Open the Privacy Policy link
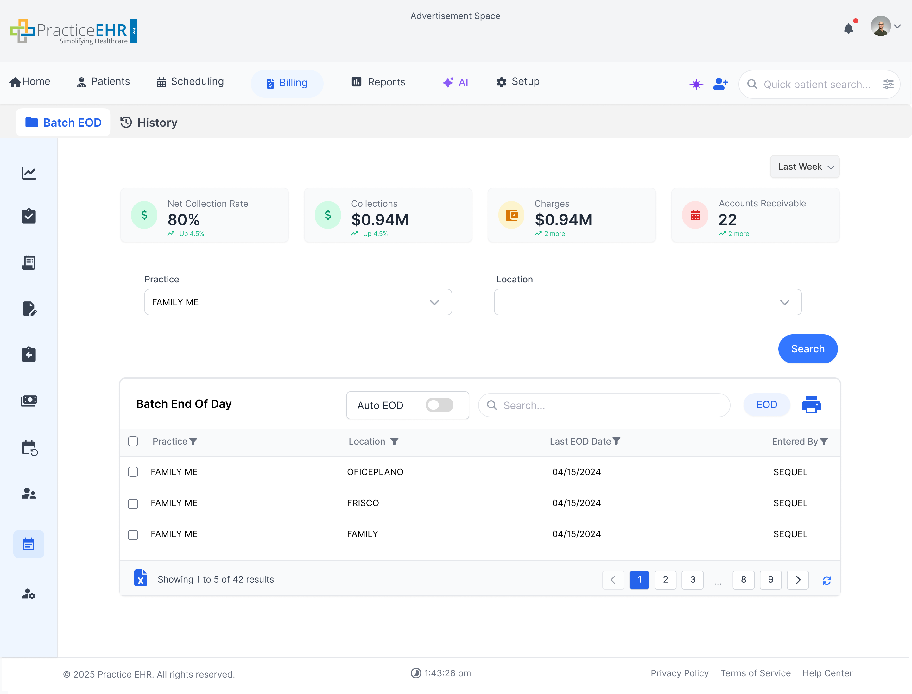The image size is (912, 694). 679,673
